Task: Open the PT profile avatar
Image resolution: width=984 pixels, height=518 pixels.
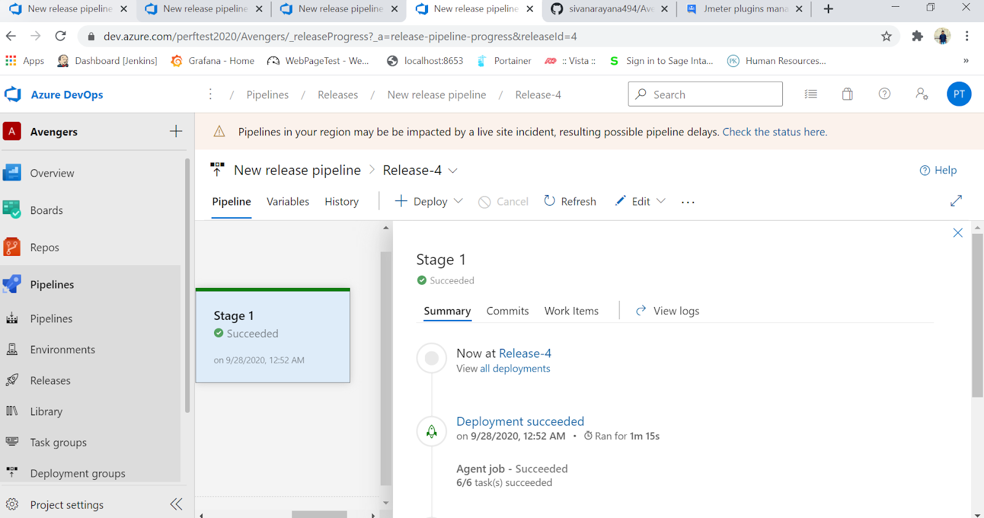Action: point(959,94)
